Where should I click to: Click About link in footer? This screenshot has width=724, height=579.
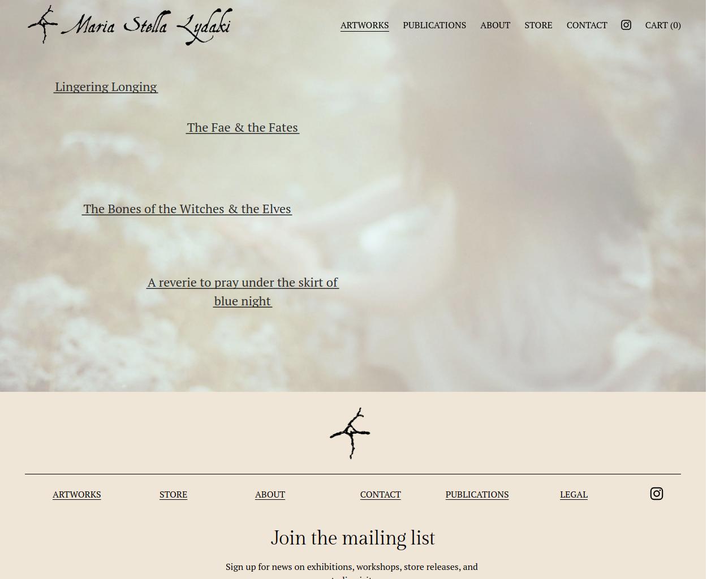270,494
